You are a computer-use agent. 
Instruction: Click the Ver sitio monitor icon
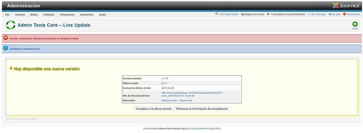pyautogui.click(x=330, y=15)
